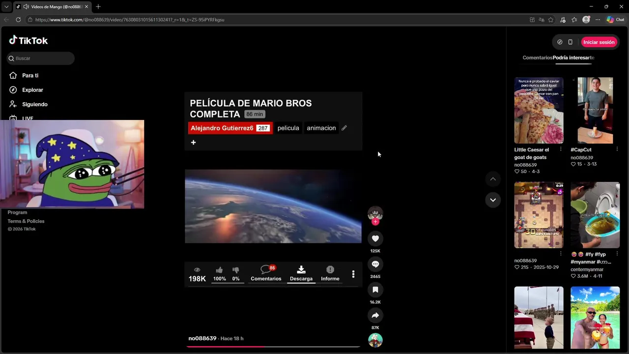Screen dimensions: 629x354
Task: Open browser tab list dropdown
Action: (6, 6)
